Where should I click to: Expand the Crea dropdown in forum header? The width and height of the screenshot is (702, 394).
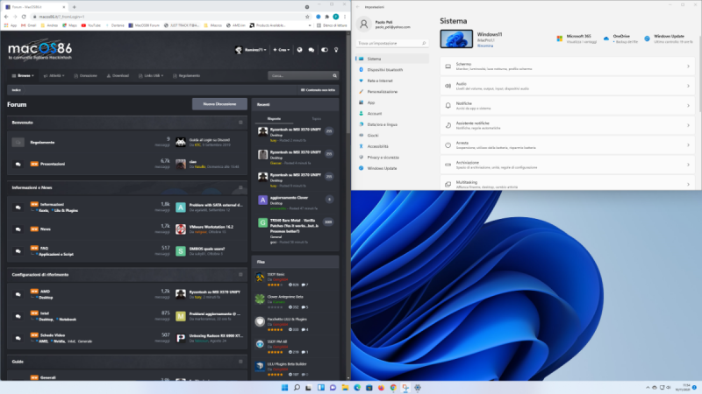[x=281, y=50]
